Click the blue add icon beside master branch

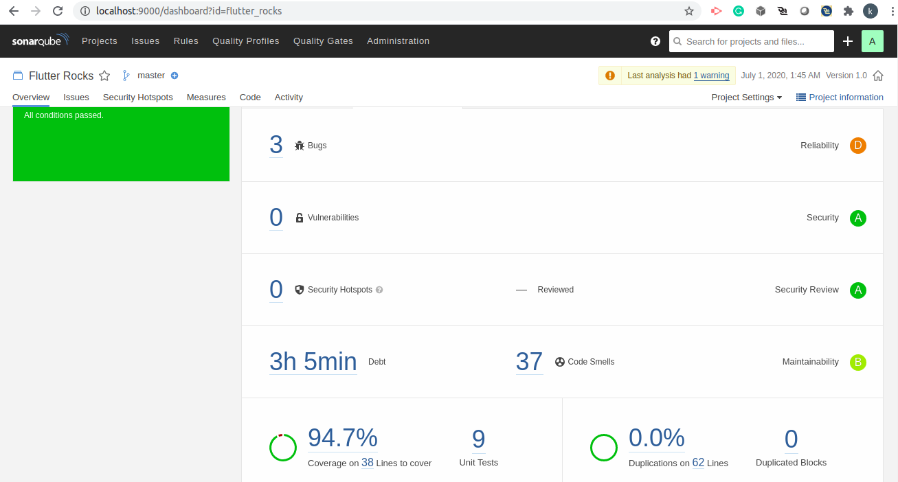[x=174, y=76]
